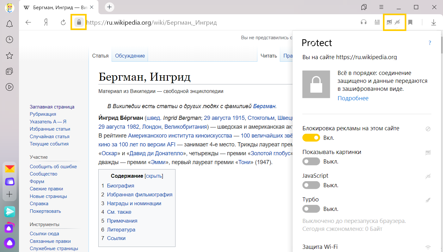Viewport: 443px width, 252px height.
Task: Open browsing history clock icon
Action: tap(9, 40)
